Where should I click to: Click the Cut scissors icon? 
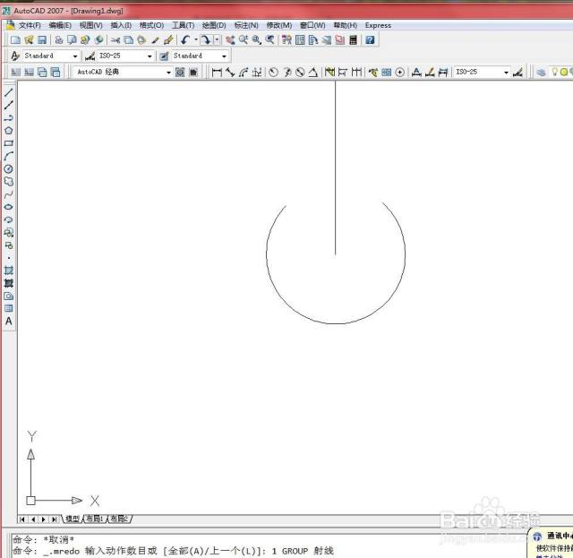(115, 39)
